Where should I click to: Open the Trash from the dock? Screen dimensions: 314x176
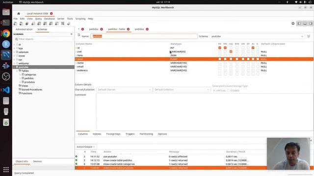(6, 122)
